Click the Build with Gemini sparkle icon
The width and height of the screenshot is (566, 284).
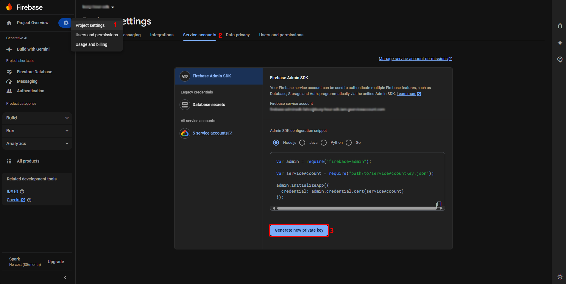[x=9, y=49]
